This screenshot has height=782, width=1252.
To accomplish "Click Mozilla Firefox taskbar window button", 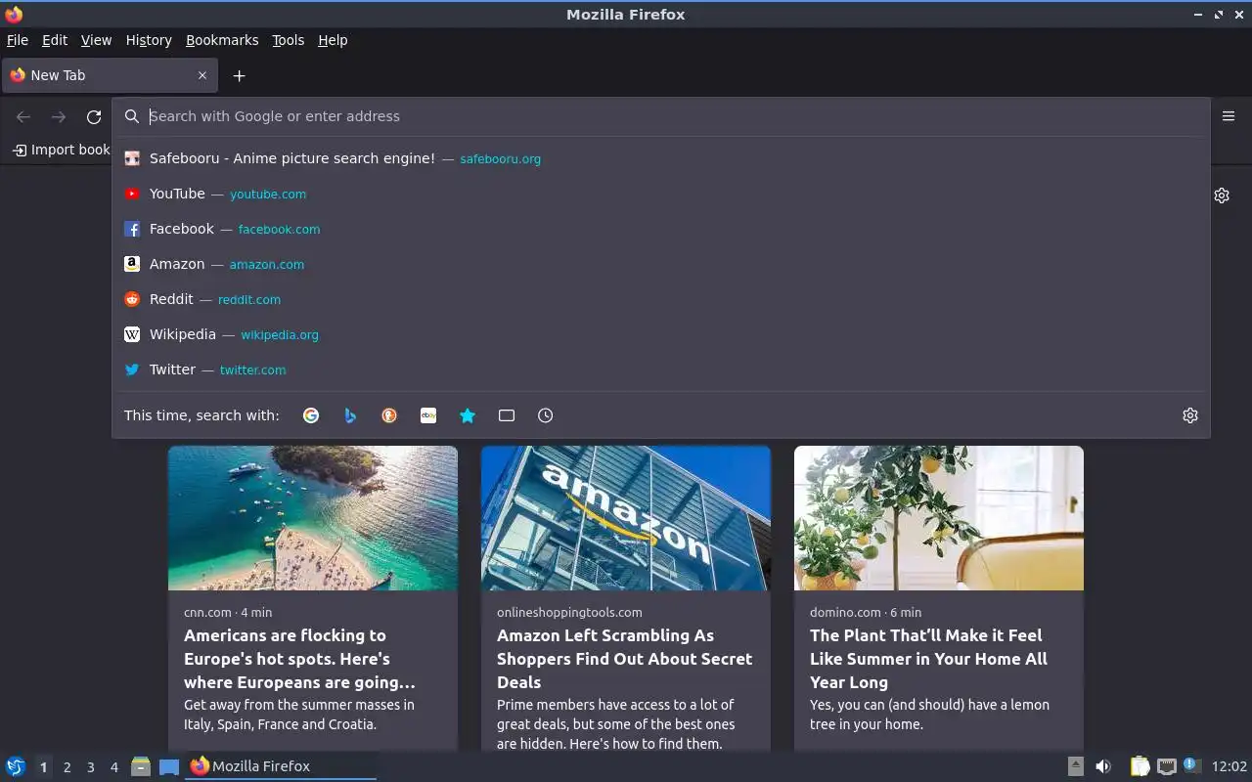I will (281, 766).
